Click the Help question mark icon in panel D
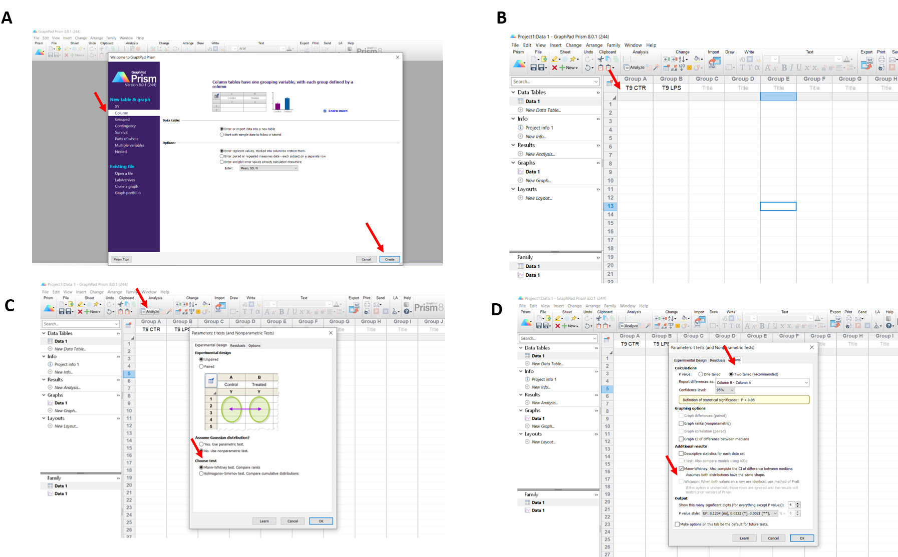898x557 pixels. pos(889,325)
